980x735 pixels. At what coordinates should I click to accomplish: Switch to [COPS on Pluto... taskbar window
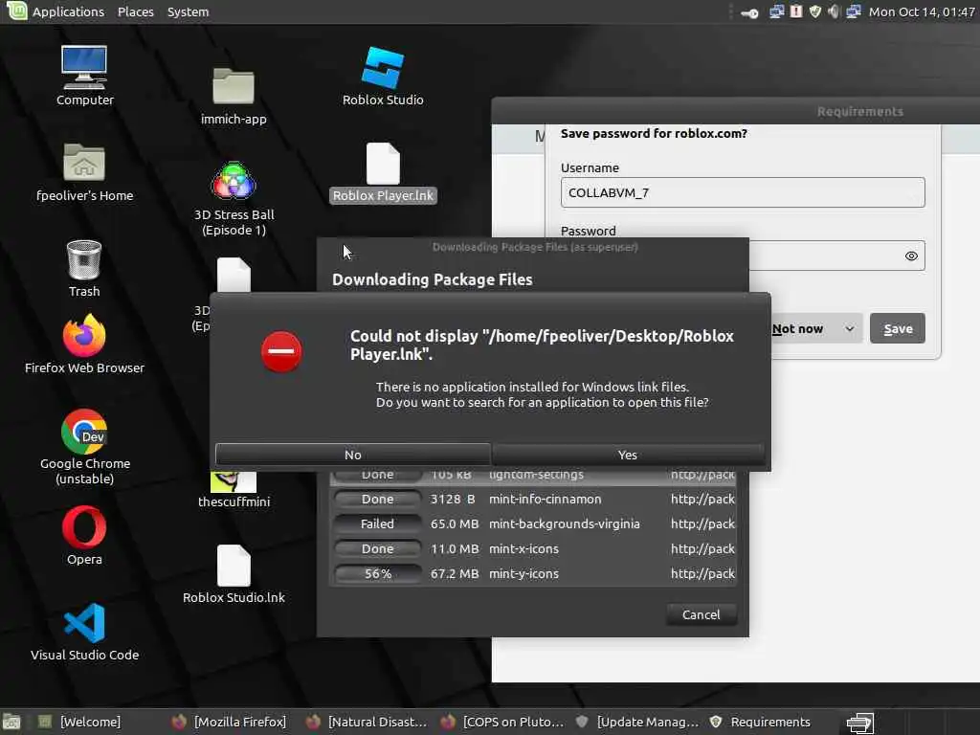(501, 722)
